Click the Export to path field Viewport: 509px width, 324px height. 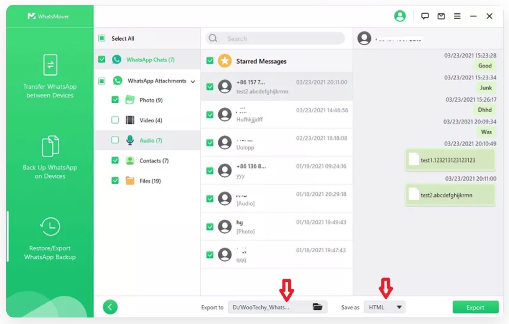(x=278, y=307)
